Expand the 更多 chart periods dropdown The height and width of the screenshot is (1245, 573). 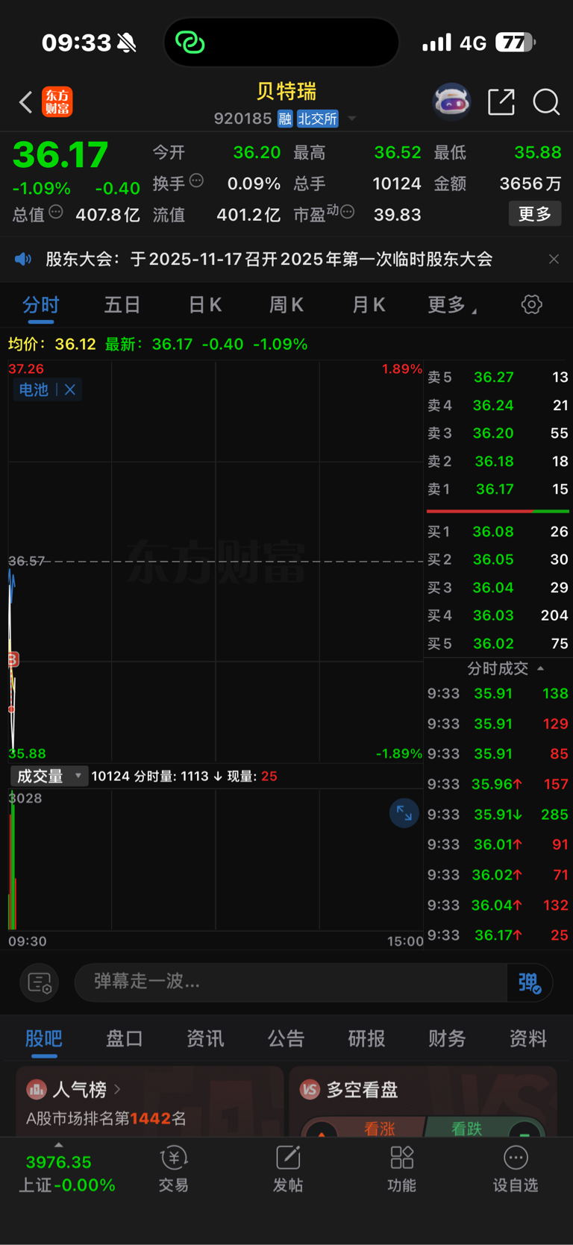click(x=451, y=305)
